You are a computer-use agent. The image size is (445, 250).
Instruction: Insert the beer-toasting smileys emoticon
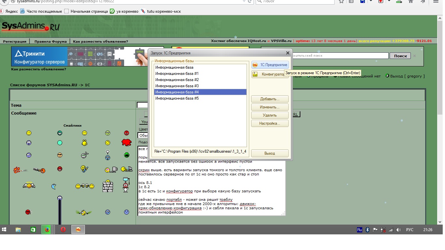85,186
